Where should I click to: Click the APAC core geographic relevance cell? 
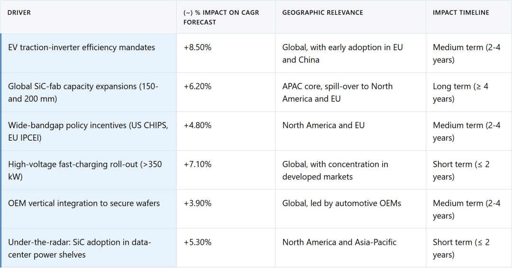point(337,92)
